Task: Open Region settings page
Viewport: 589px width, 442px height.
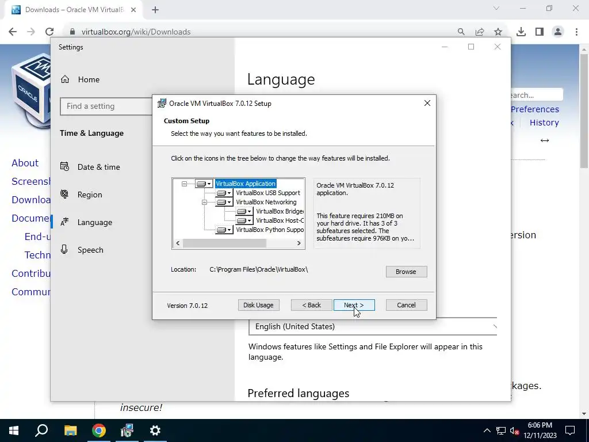Action: click(89, 195)
